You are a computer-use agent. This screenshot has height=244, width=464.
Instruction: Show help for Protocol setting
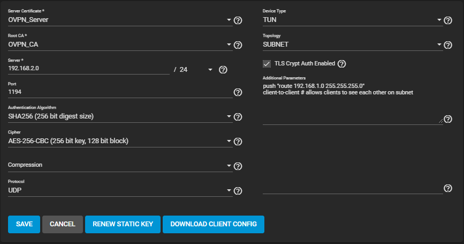pos(238,191)
